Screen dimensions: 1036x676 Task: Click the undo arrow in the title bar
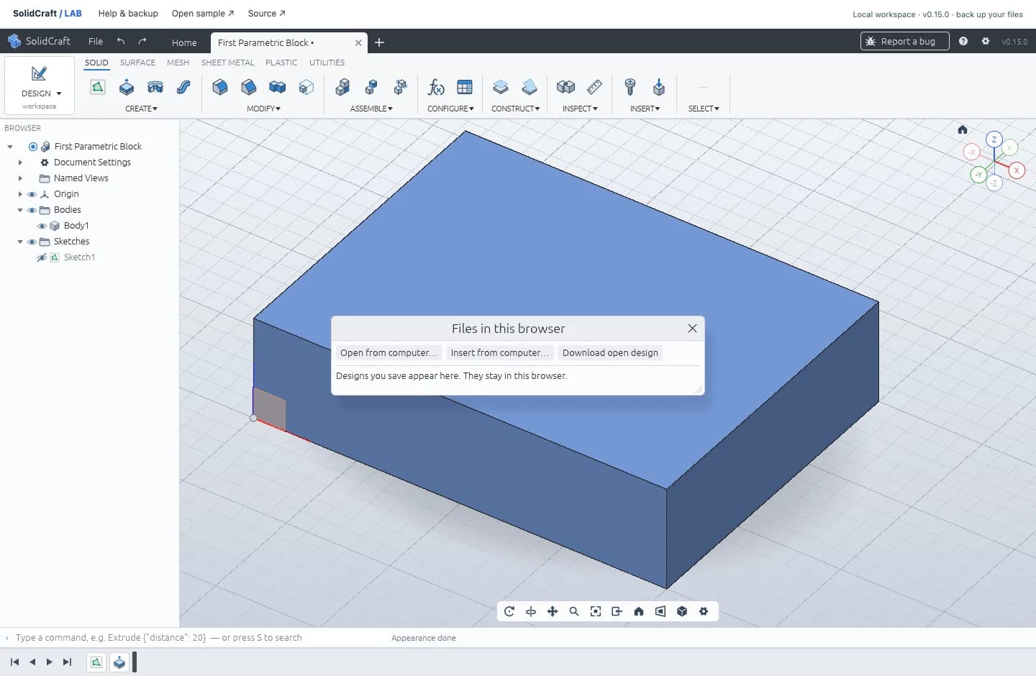(121, 41)
